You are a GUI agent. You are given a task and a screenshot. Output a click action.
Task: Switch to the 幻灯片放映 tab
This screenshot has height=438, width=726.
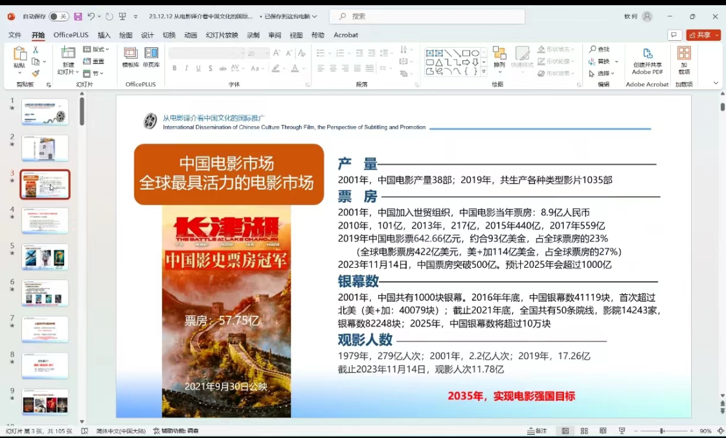(x=221, y=35)
